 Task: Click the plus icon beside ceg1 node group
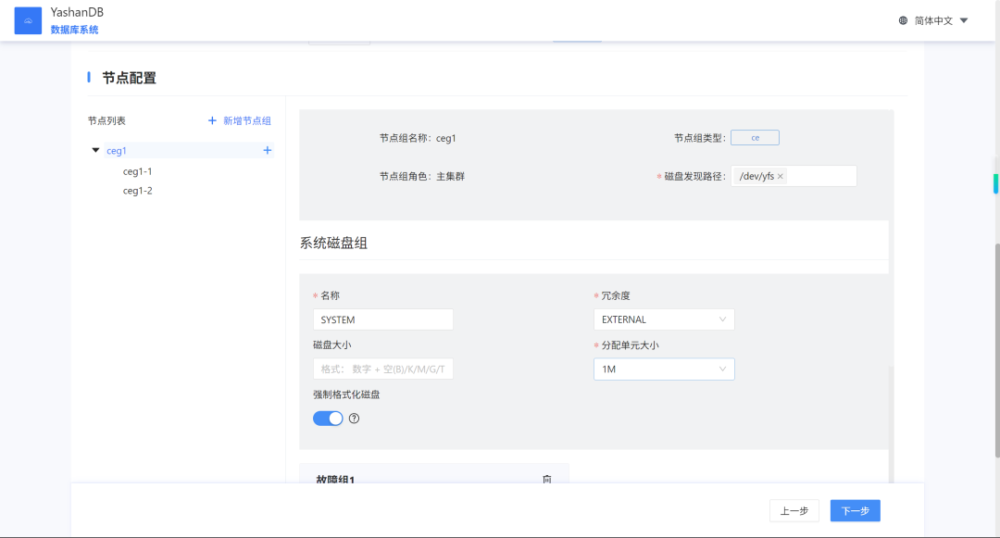[268, 150]
